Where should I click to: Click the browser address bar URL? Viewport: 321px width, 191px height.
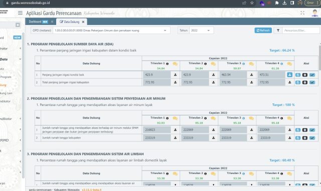tap(30, 3)
